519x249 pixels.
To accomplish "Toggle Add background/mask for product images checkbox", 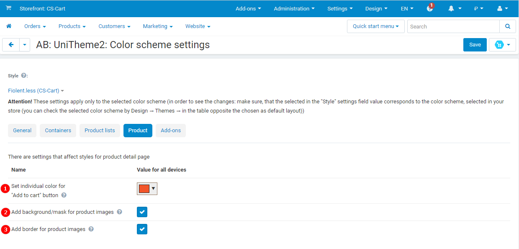I will pos(142,212).
